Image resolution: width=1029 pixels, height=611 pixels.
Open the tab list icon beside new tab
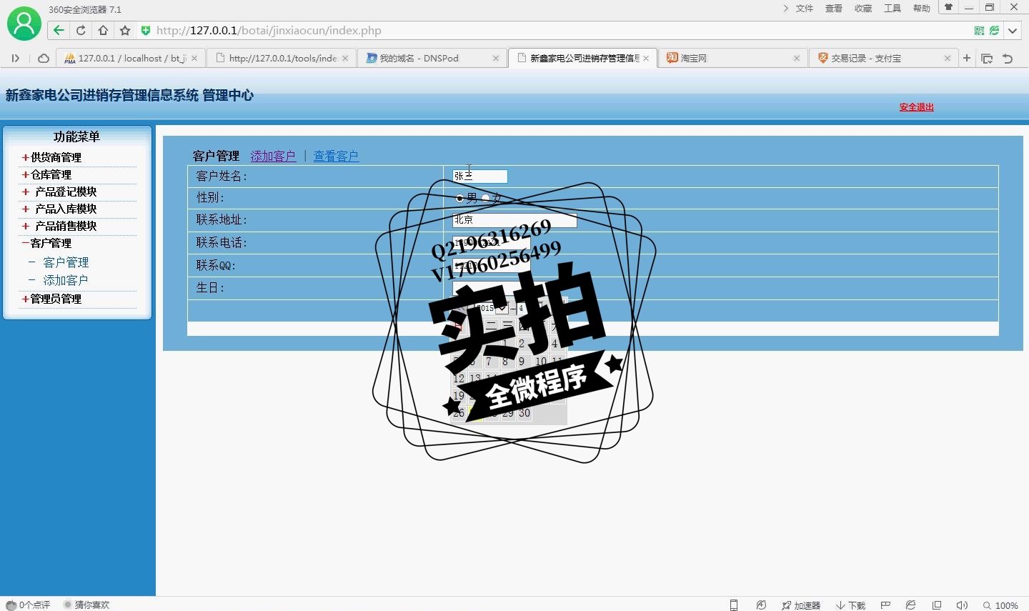point(987,59)
